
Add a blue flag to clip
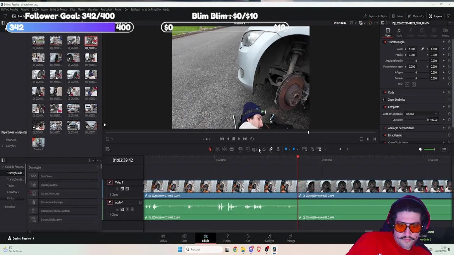286,149
